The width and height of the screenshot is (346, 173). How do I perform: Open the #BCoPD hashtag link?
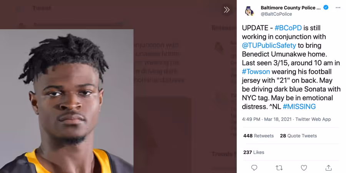click(x=288, y=28)
